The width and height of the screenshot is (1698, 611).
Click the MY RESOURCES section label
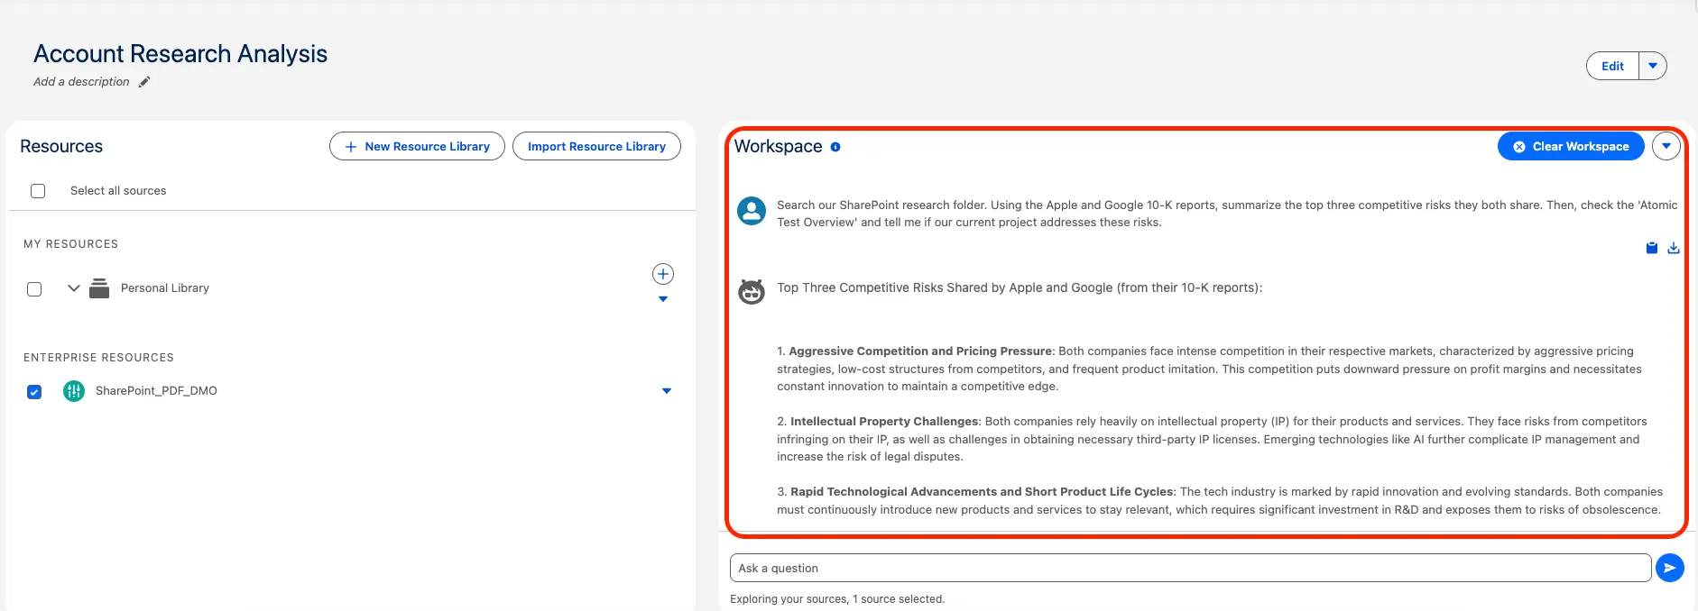[x=70, y=244]
